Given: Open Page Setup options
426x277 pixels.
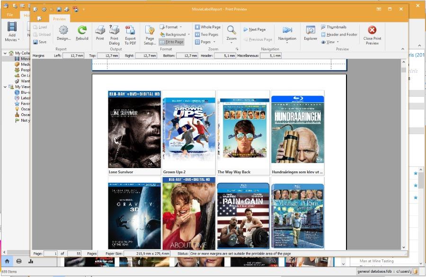Looking at the screenshot, I should coord(150,35).
